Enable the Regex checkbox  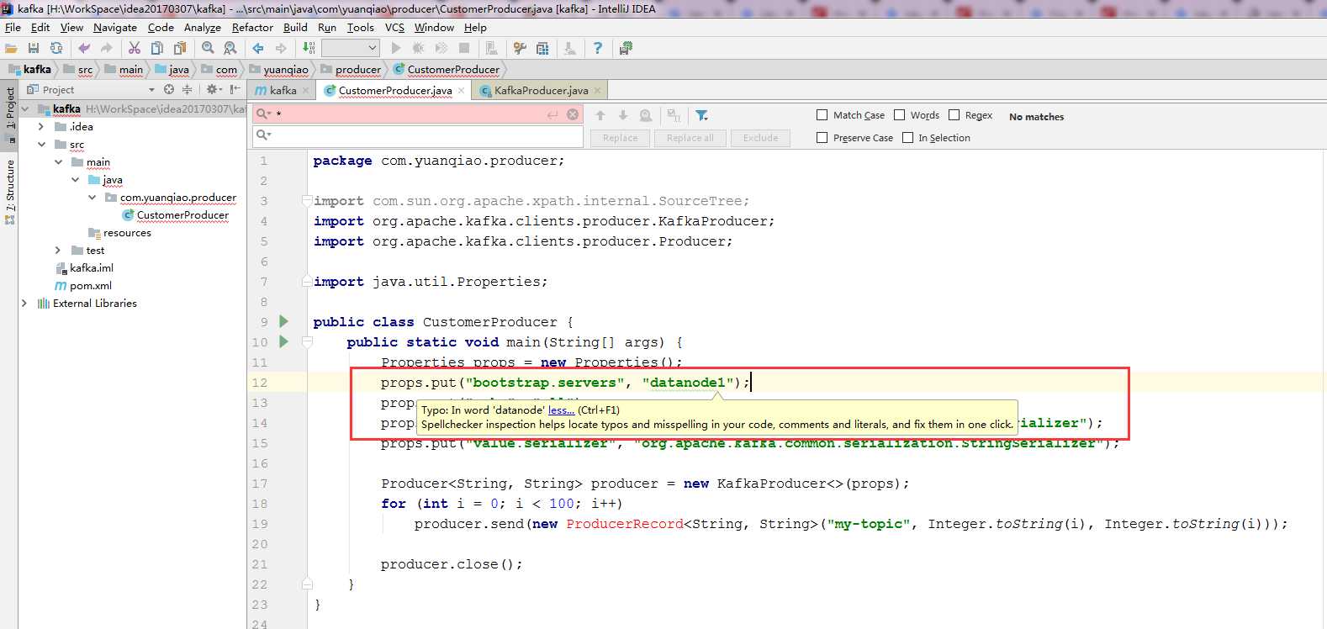tap(954, 115)
